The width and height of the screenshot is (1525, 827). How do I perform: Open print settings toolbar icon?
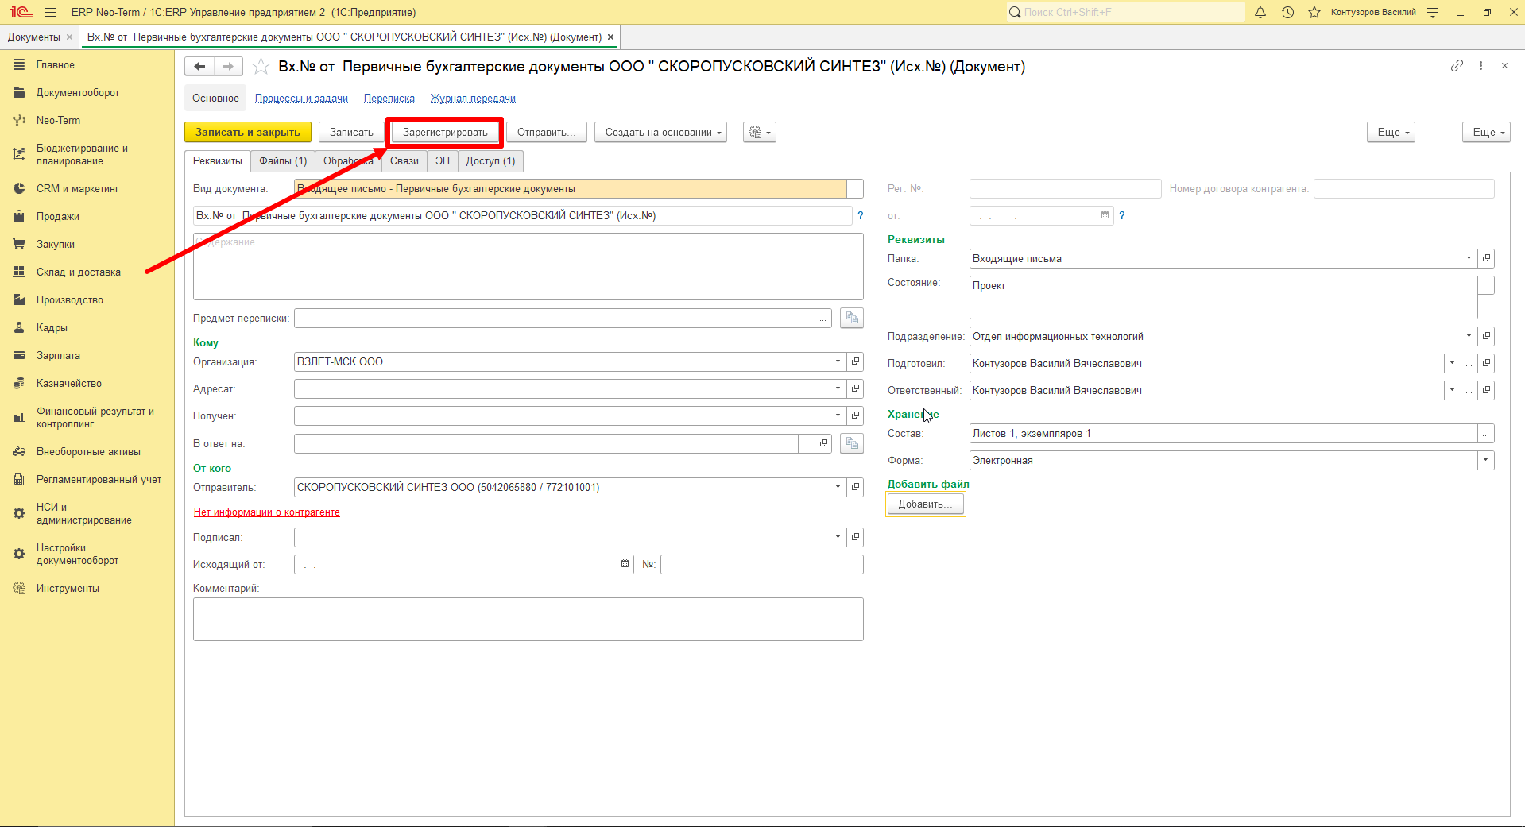pos(760,132)
